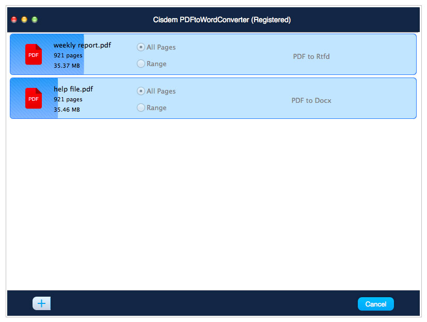
Task: Cancel the conversion in progress
Action: pos(375,304)
